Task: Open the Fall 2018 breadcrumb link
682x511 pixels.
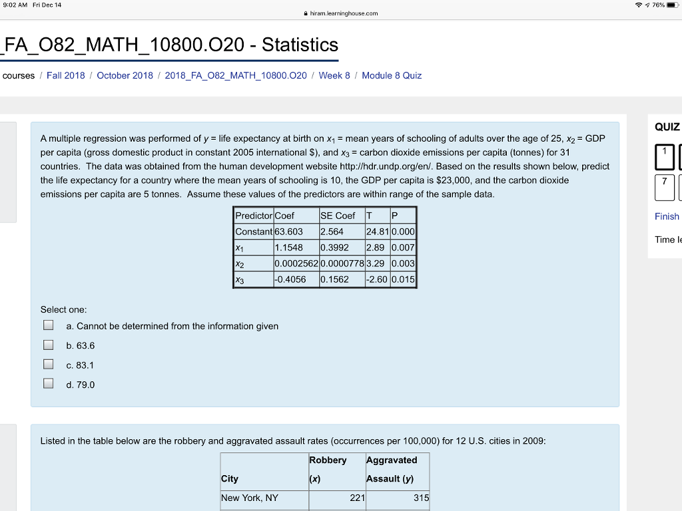Action: pyautogui.click(x=66, y=76)
